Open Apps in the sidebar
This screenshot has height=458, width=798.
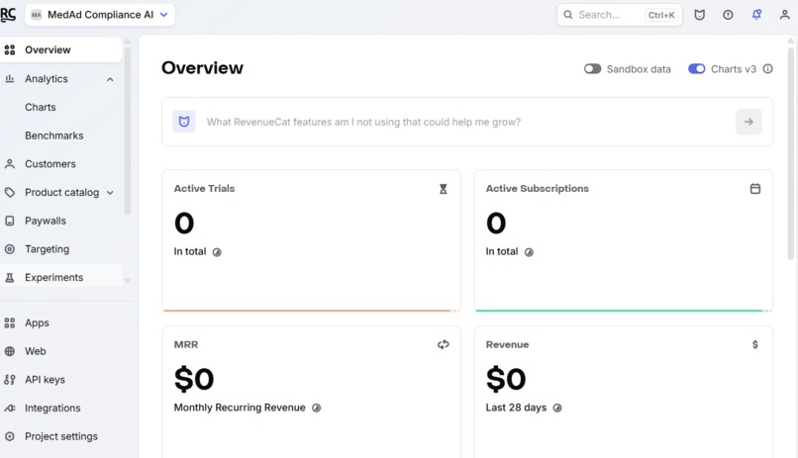[x=37, y=323]
